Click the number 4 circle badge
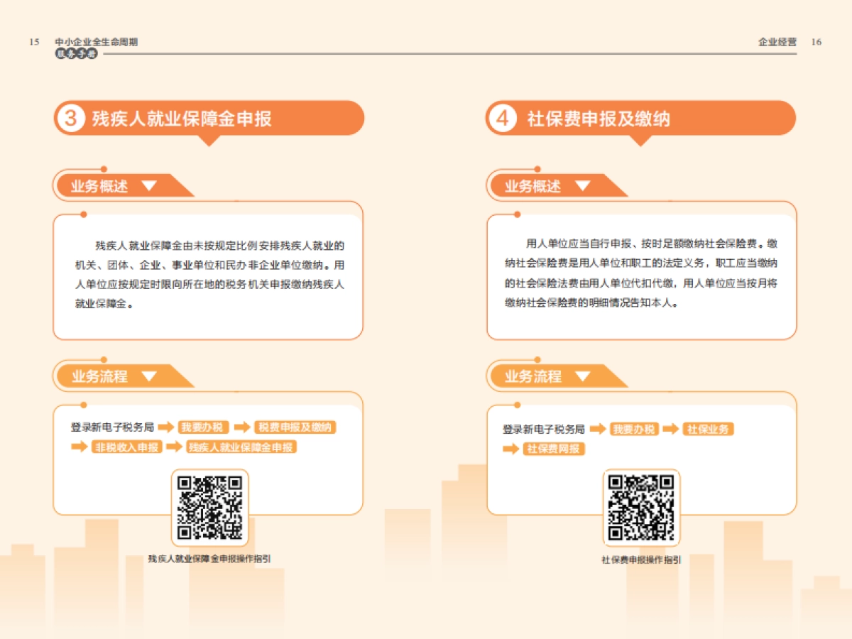Viewport: 852px width, 639px height. coord(503,117)
